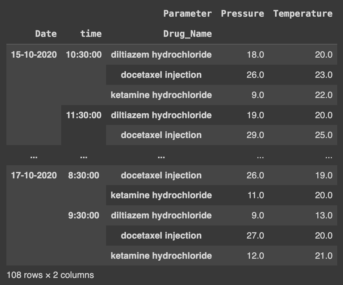Click the temperature value 25.0
This screenshot has width=343, height=285.
point(323,135)
